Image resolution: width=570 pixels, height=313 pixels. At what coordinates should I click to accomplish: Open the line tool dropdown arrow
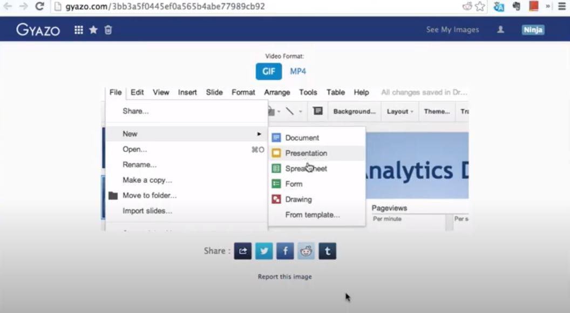click(301, 112)
